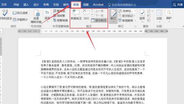Go to previous change icon
The width and height of the screenshot is (184, 104).
149,16
